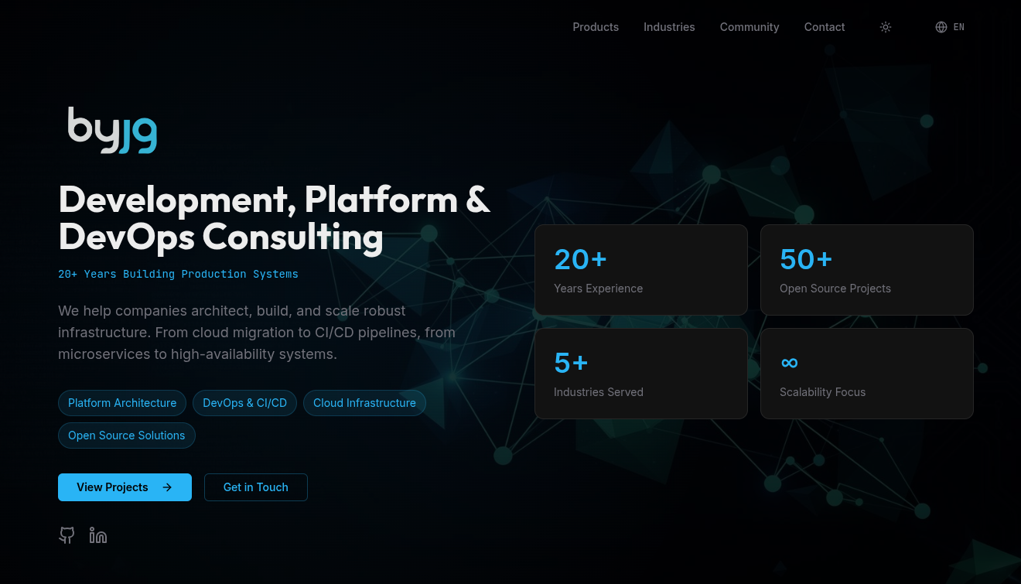Toggle light/dark theme with sun icon

click(886, 27)
